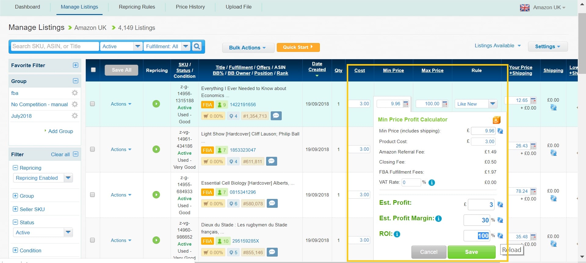Click Cancel in Profit Calculator
Viewport: 586px width, 263px height.
point(429,252)
